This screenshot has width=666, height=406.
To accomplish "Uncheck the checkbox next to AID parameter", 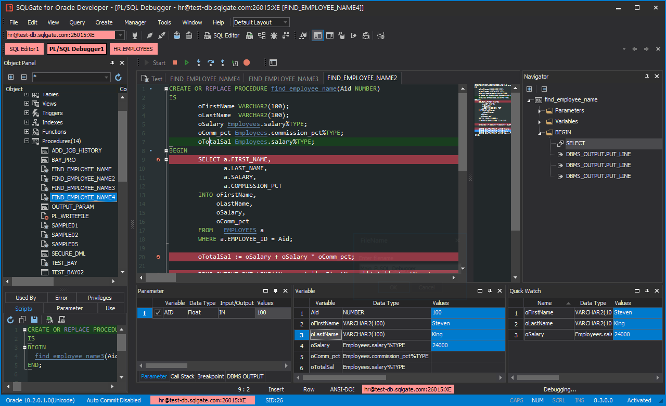I will (x=159, y=312).
